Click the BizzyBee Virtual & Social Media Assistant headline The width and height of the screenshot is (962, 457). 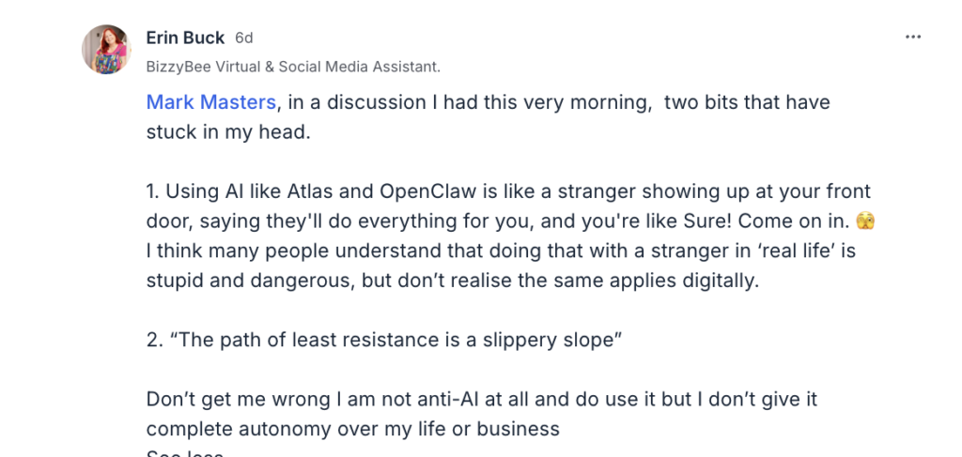tap(293, 67)
